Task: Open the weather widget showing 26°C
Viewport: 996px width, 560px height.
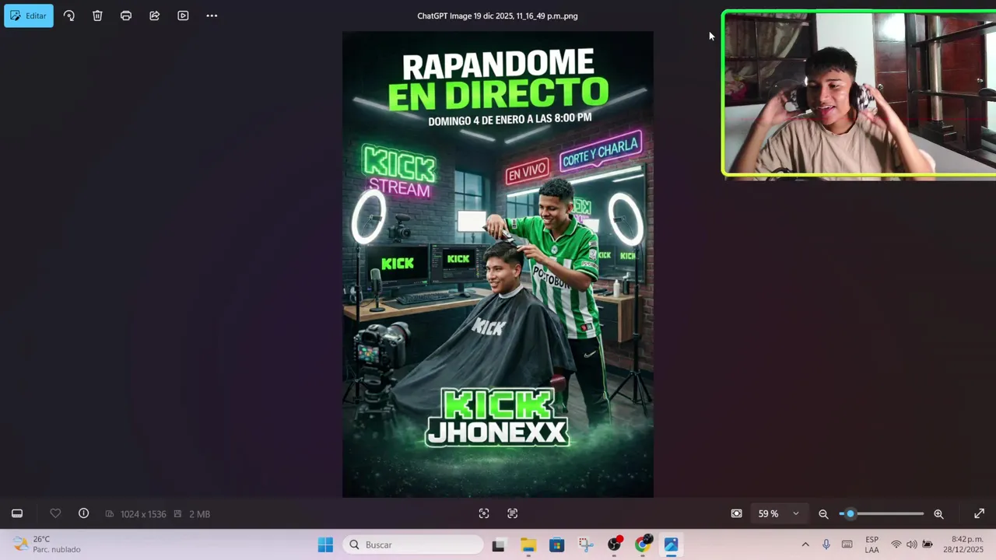Action: [x=48, y=544]
